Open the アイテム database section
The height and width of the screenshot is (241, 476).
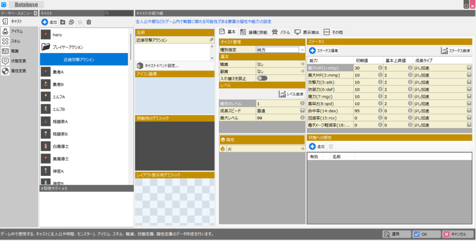17,31
